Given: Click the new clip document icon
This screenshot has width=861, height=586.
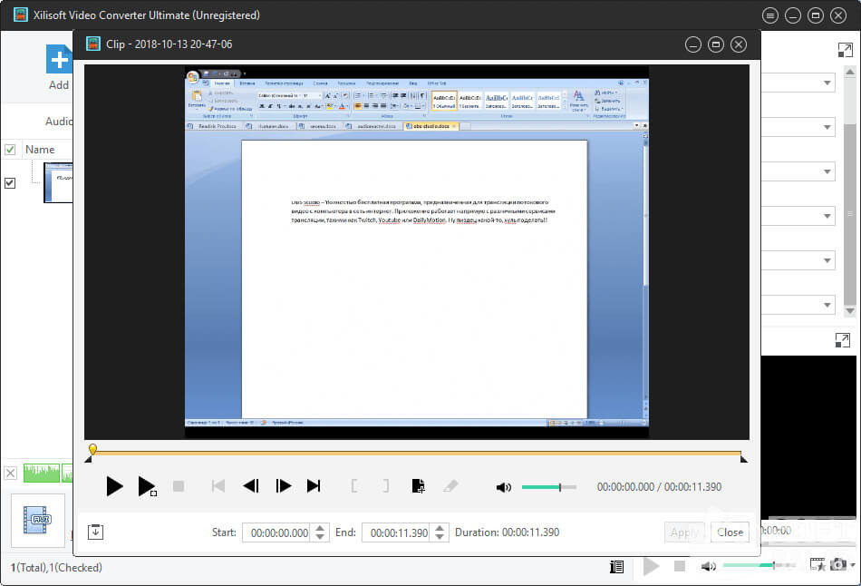Looking at the screenshot, I should [x=418, y=486].
